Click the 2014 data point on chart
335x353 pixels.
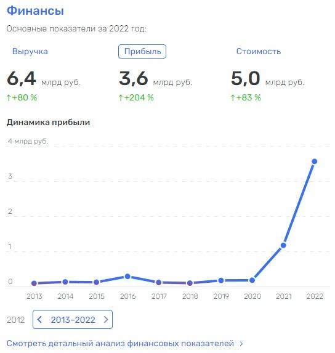pyautogui.click(x=65, y=282)
